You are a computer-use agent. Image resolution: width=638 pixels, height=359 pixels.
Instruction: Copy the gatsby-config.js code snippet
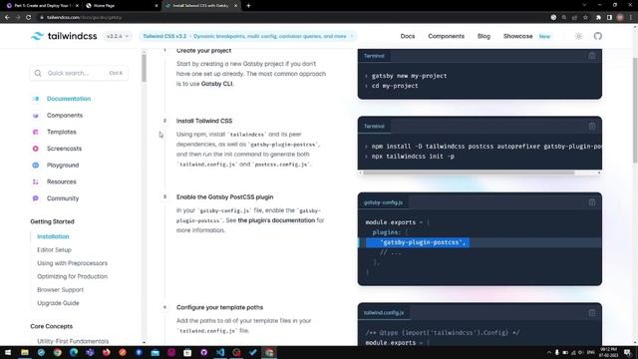click(x=592, y=202)
